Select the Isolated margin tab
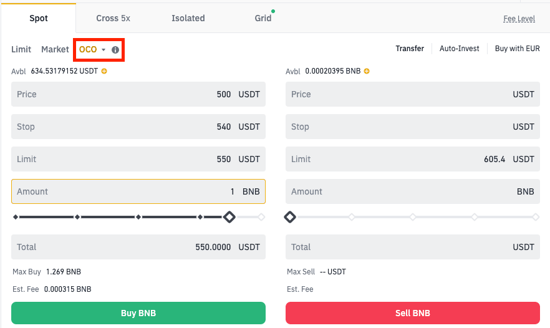The image size is (550, 328). 188,18
